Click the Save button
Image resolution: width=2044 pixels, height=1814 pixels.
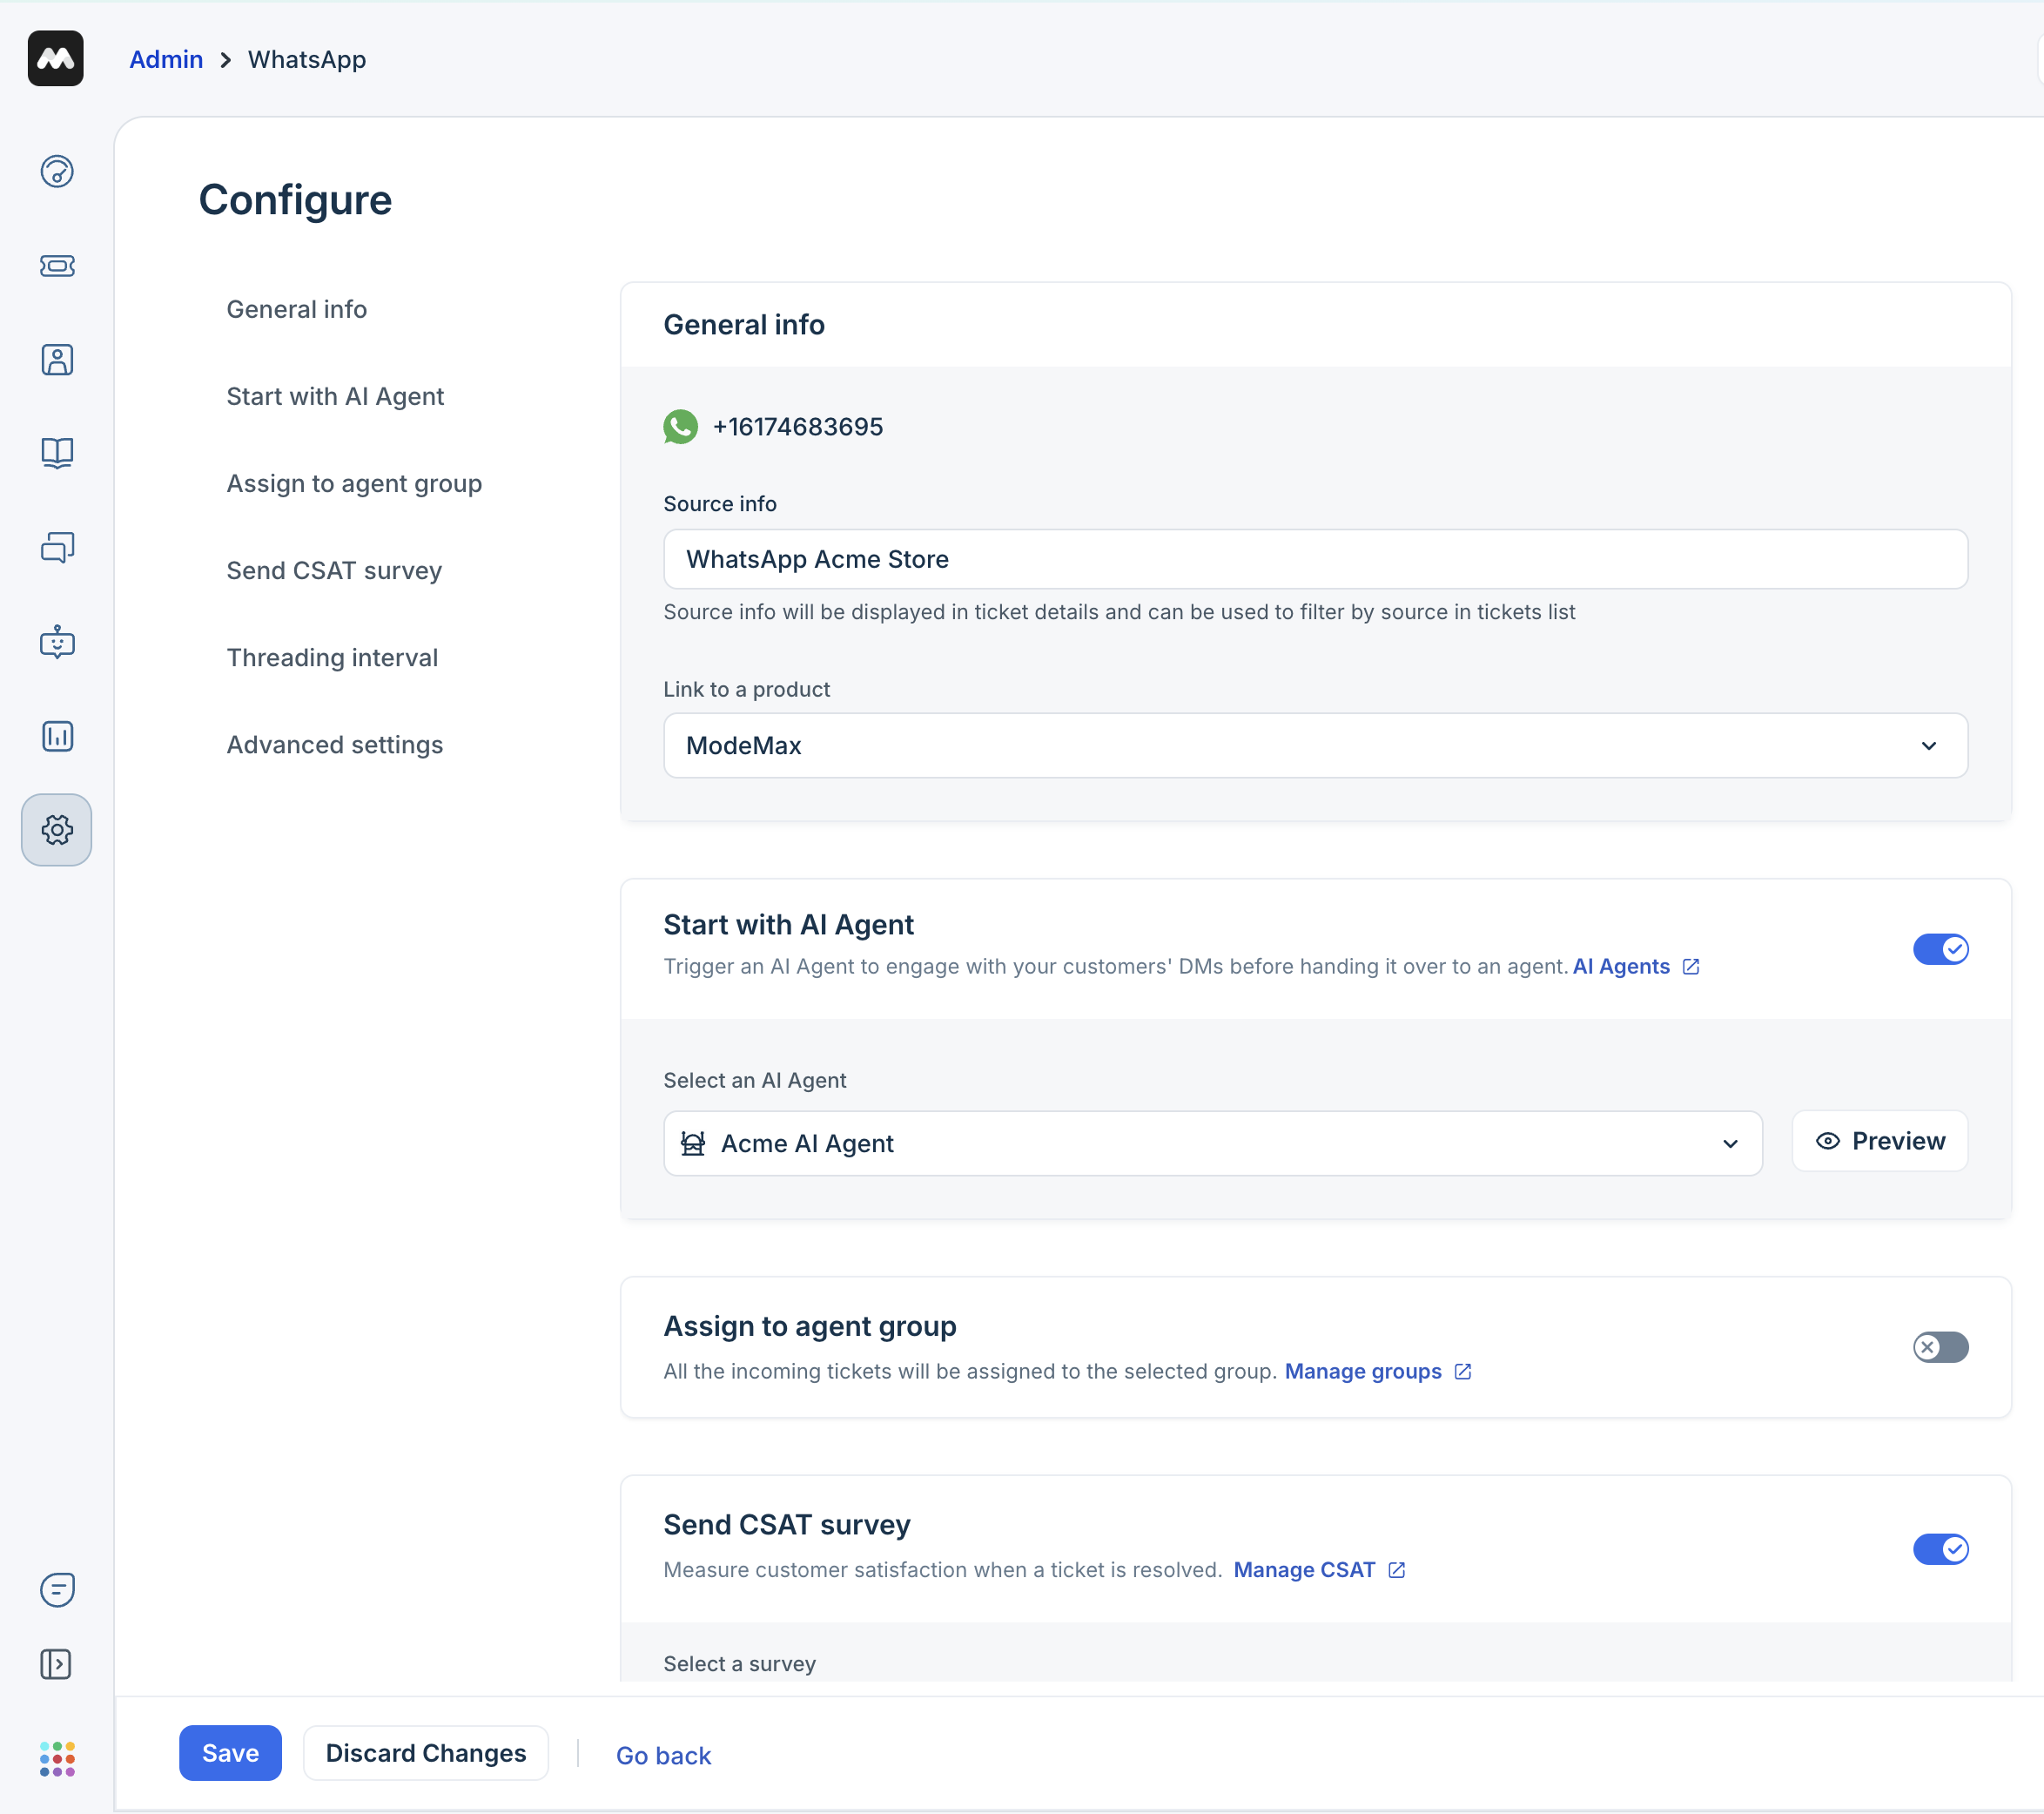pyautogui.click(x=230, y=1753)
